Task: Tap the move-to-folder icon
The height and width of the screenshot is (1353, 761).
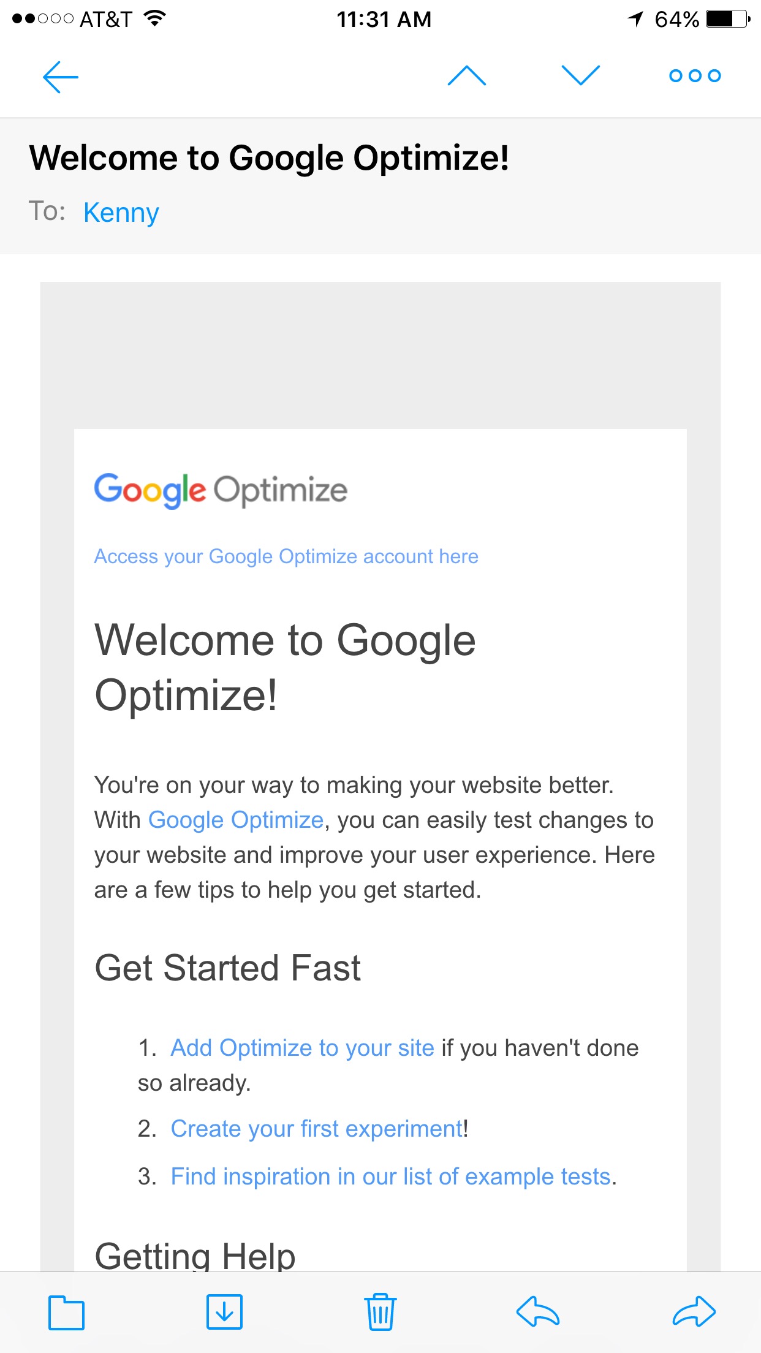Action: pyautogui.click(x=66, y=1313)
